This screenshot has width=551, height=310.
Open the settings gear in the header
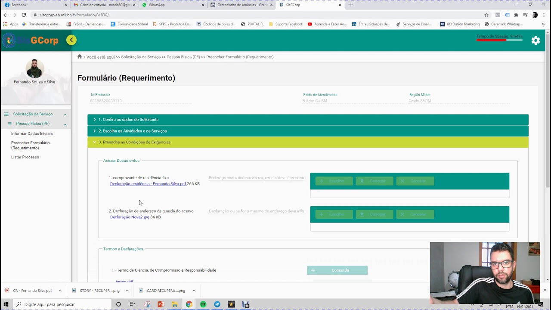coord(536,40)
